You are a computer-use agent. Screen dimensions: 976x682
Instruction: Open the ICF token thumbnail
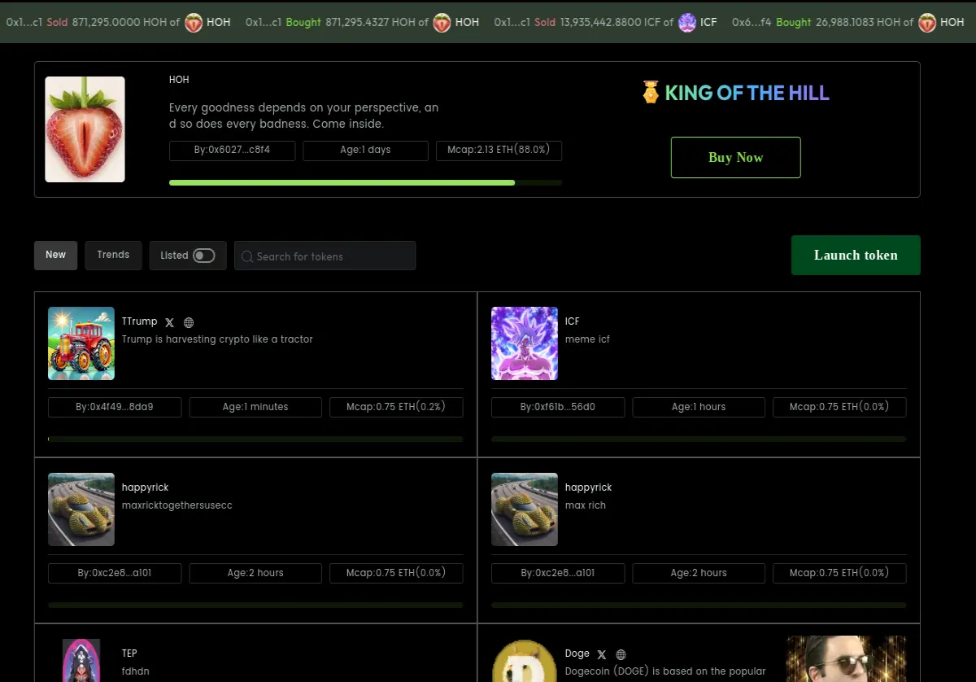tap(525, 343)
